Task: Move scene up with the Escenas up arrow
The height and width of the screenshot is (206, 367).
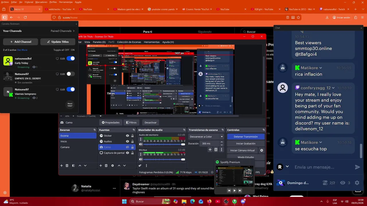Action: click(80, 165)
